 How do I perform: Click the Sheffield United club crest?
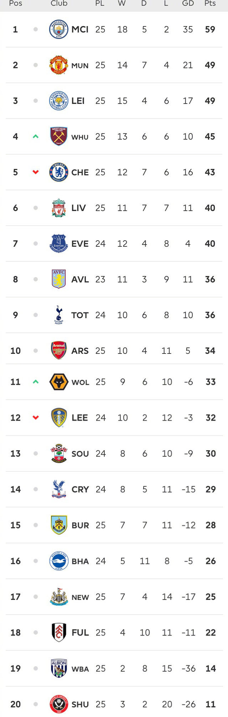[59, 704]
